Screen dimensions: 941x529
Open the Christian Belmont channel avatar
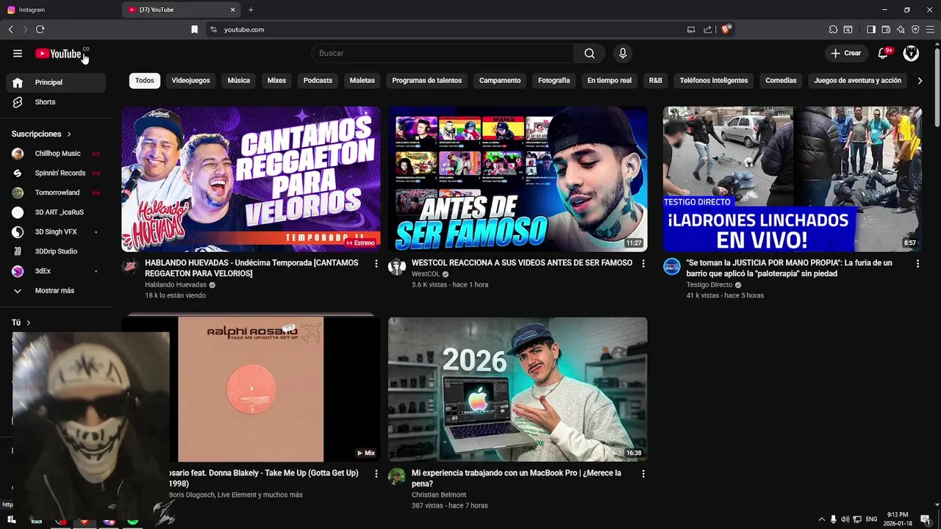click(x=397, y=476)
